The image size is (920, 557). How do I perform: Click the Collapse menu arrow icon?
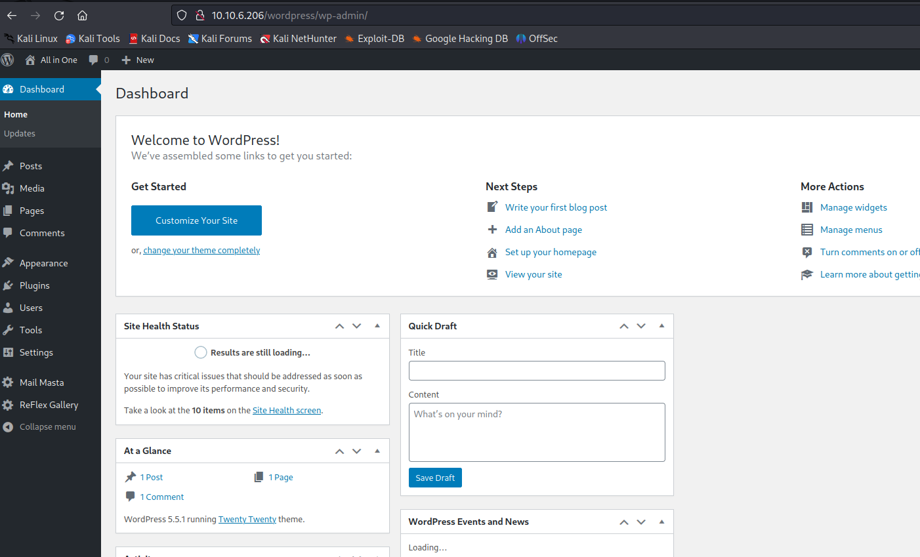[8, 427]
